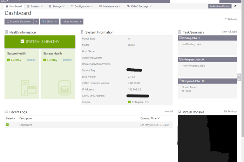Open the Dashboard tab
The height and width of the screenshot is (162, 244).
14,6
